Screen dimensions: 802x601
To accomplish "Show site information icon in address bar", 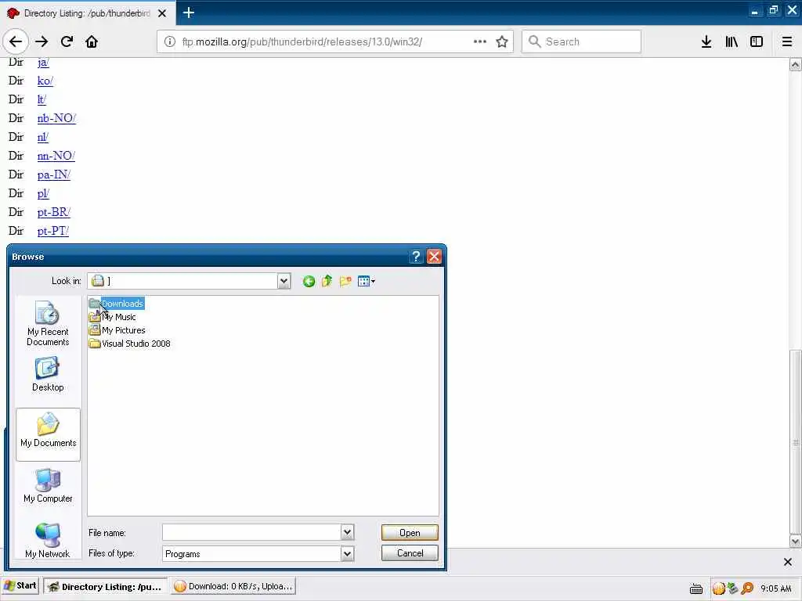I will (x=170, y=41).
